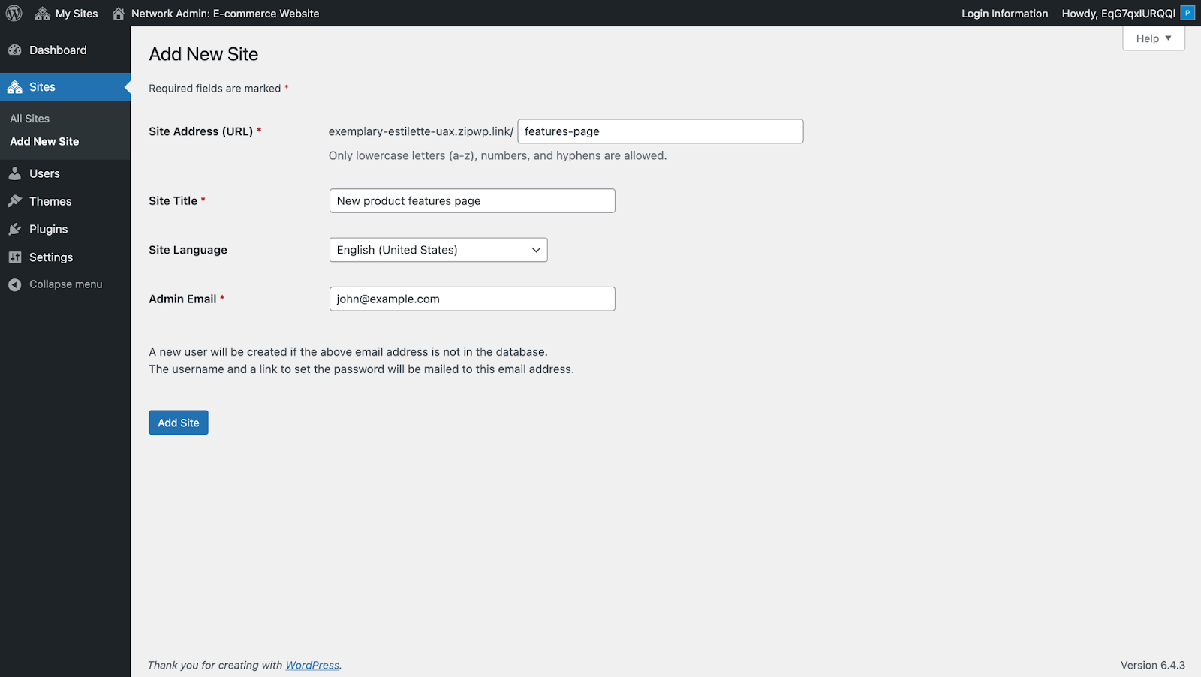Viewport: 1201px width, 677px height.
Task: Open Themes via its paintbrush icon
Action: click(16, 200)
